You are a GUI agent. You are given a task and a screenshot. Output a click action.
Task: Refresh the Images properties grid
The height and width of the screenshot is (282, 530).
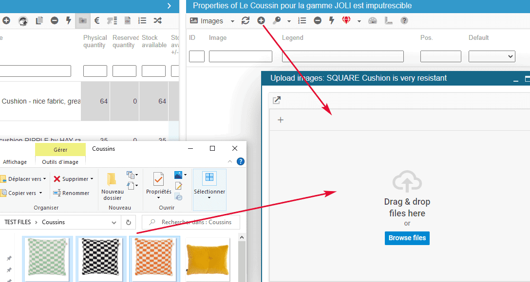tap(246, 20)
